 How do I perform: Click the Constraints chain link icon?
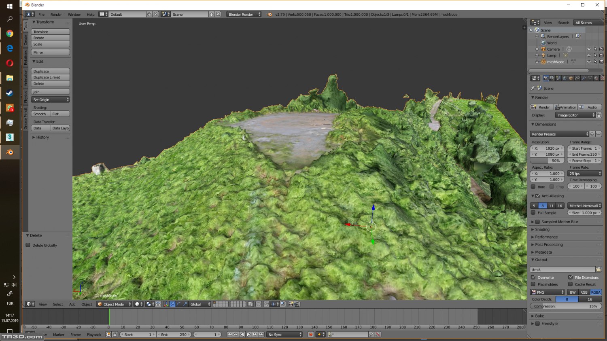point(577,78)
